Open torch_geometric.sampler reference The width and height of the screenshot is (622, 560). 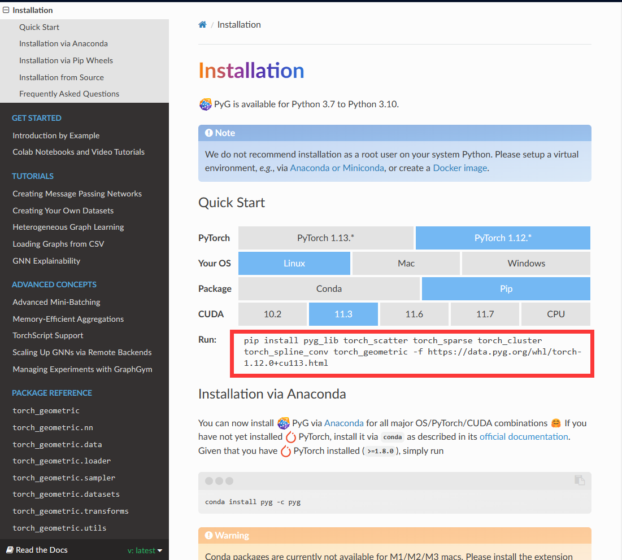pos(64,478)
